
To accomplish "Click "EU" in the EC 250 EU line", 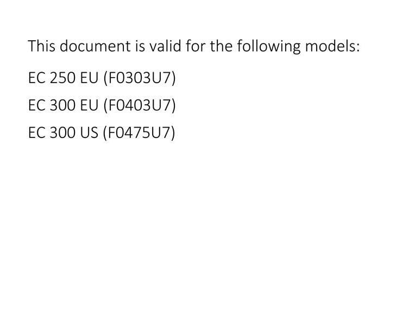I will [x=89, y=78].
